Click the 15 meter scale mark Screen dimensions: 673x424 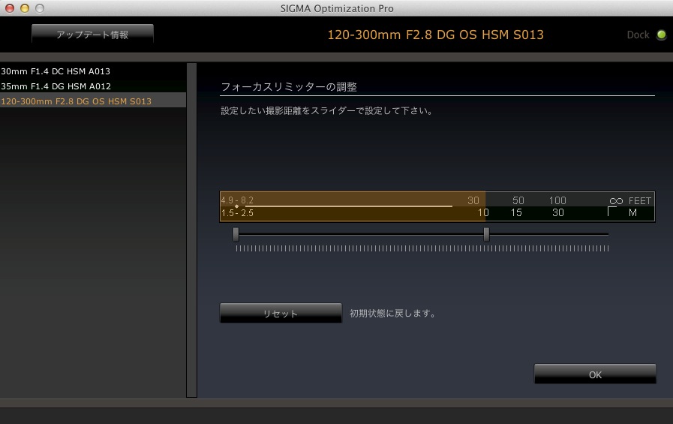click(x=516, y=212)
